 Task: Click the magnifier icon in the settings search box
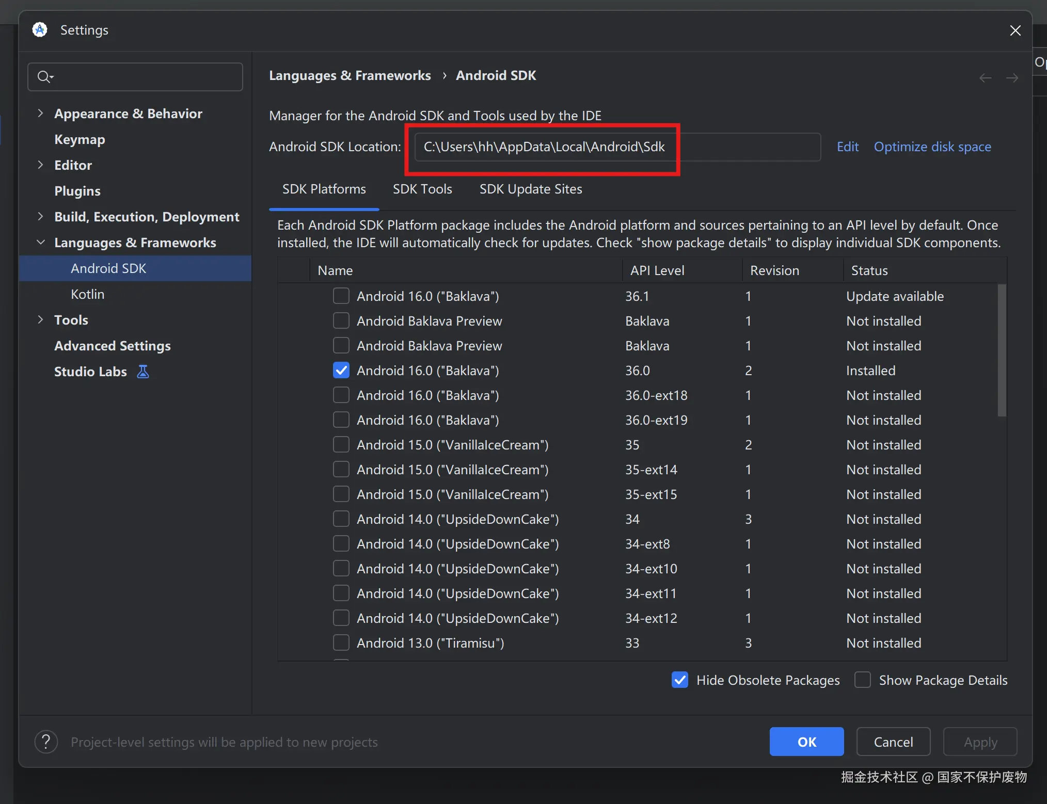coord(45,77)
